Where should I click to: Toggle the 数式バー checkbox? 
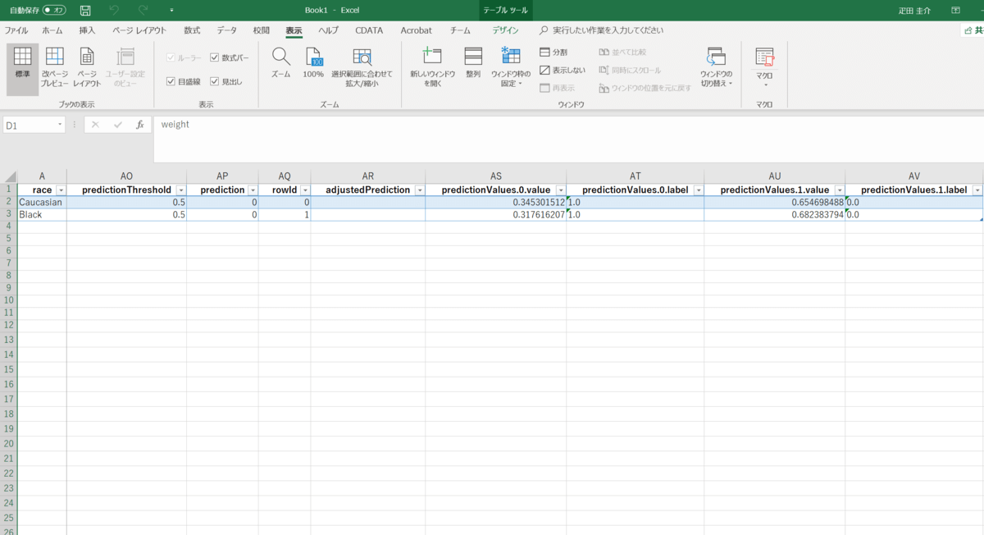[215, 58]
